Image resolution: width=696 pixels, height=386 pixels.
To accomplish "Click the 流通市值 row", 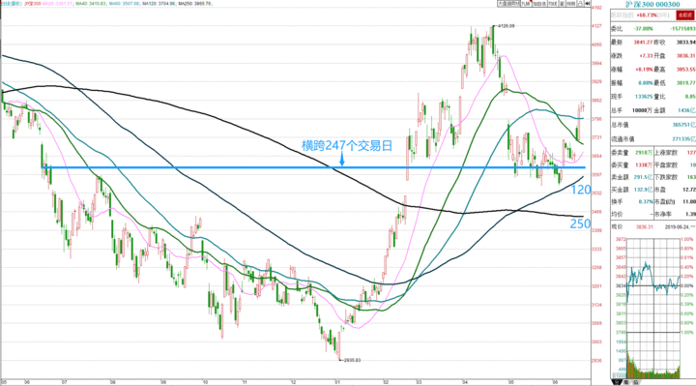I will [x=652, y=139].
